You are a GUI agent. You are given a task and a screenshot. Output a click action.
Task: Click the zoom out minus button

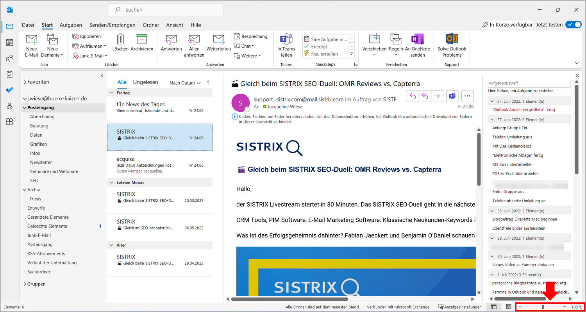point(520,307)
